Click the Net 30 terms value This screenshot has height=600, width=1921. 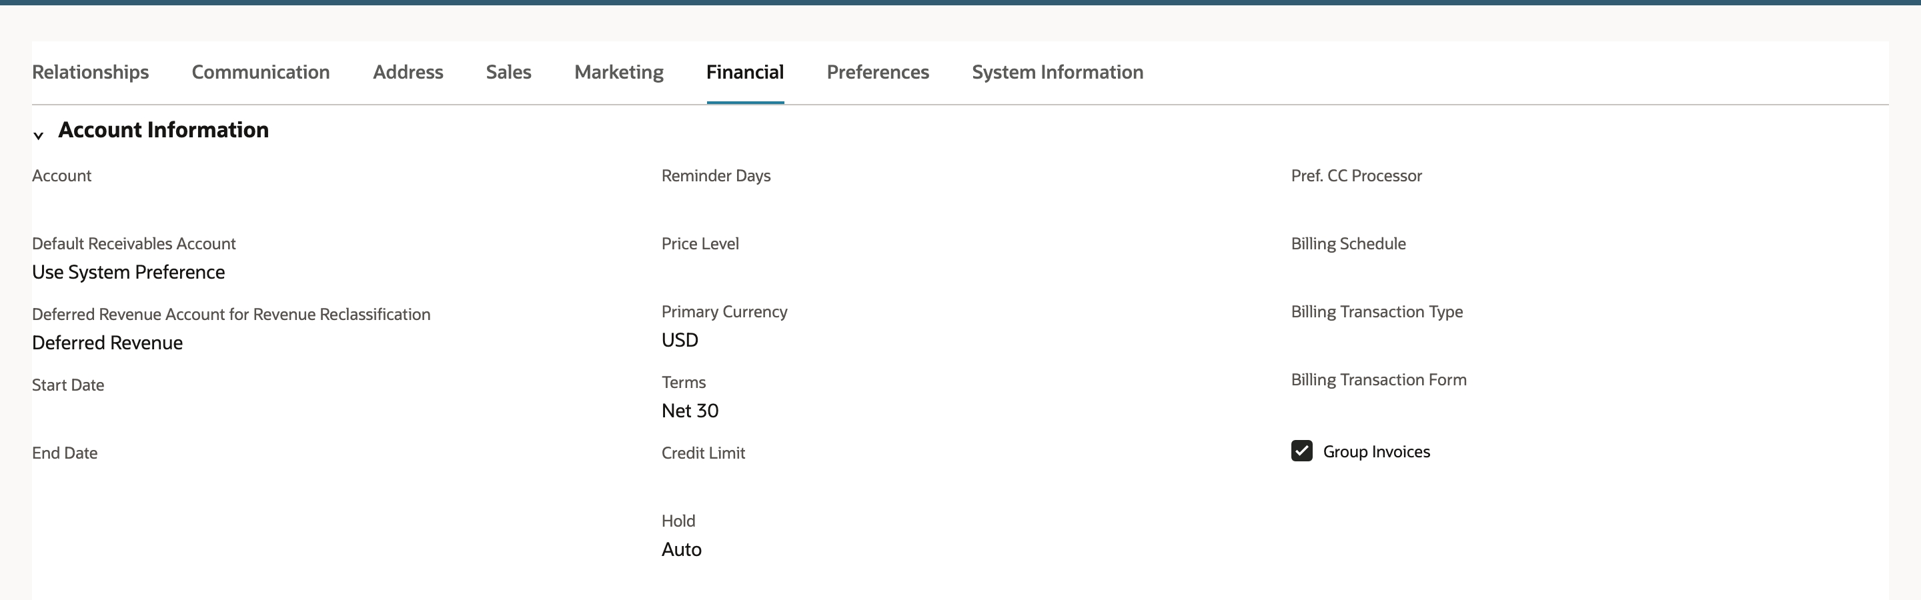click(690, 411)
